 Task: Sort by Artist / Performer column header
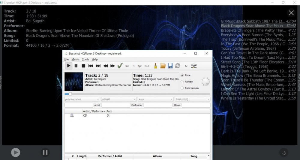point(94,111)
